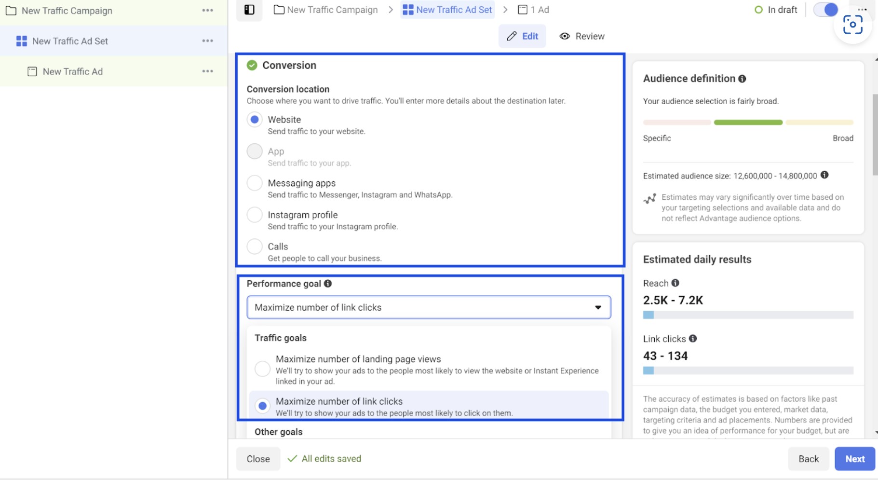
Task: Switch to the Review tab
Action: point(581,36)
